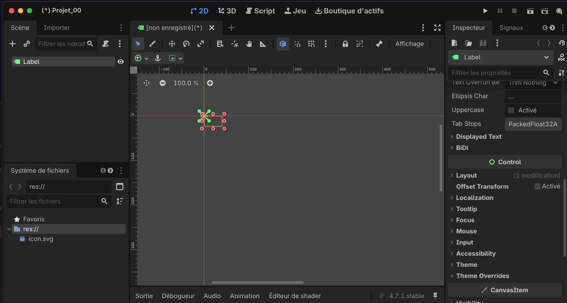567x303 pixels.
Task: Open Boutique d'actifs asset library
Action: (x=349, y=11)
